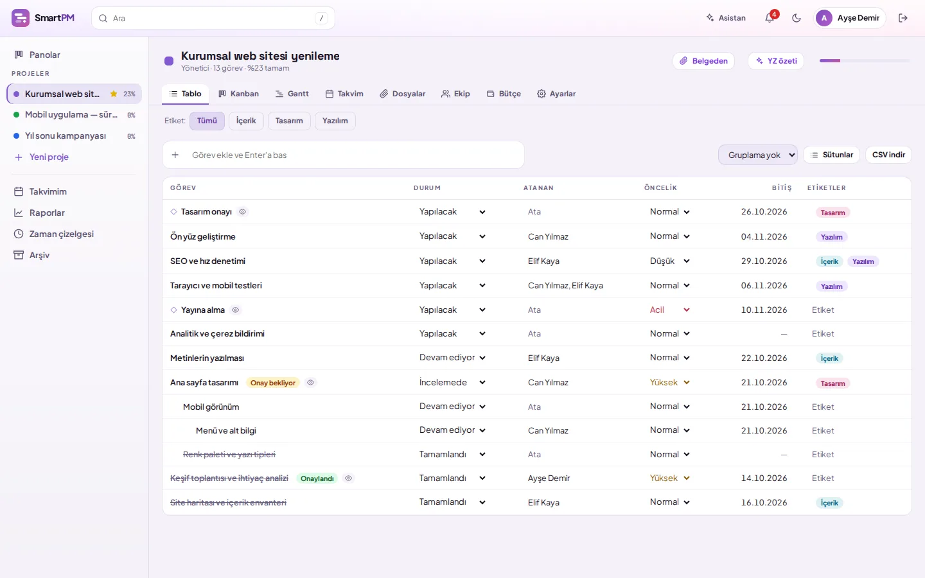Click the CSV indir button

point(888,155)
